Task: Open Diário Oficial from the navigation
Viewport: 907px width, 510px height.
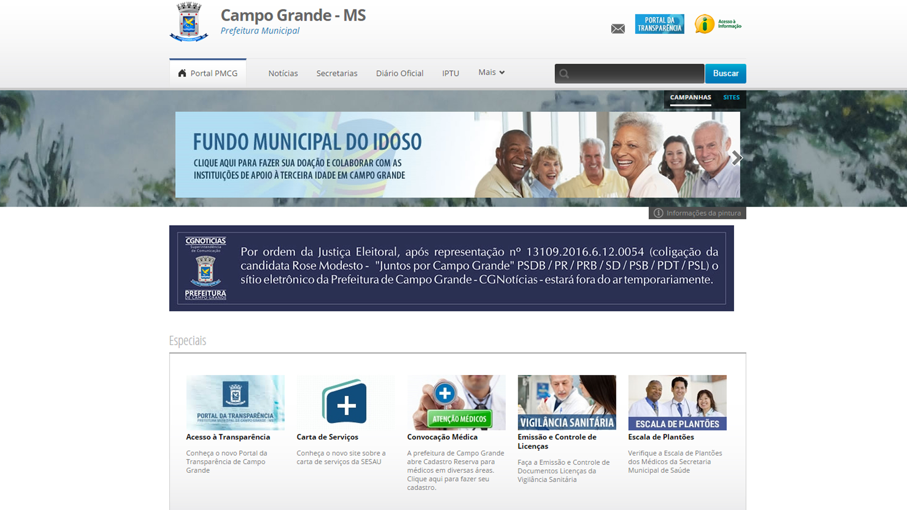Action: 400,73
